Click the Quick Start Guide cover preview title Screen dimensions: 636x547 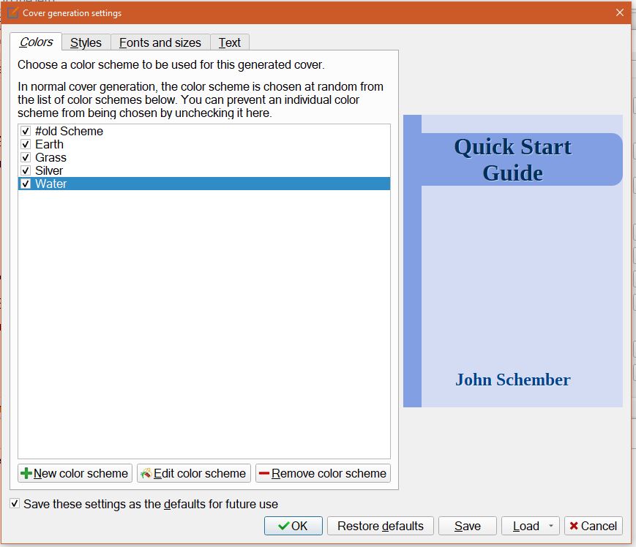[x=513, y=159]
